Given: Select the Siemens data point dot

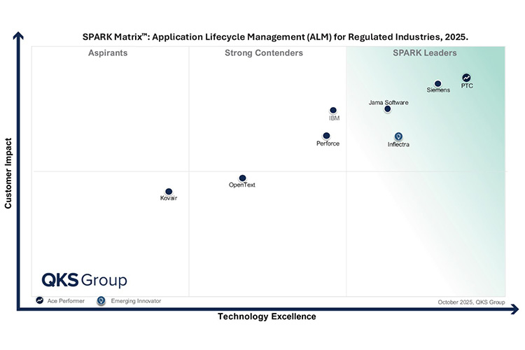Looking at the screenshot, I should pyautogui.click(x=438, y=84).
